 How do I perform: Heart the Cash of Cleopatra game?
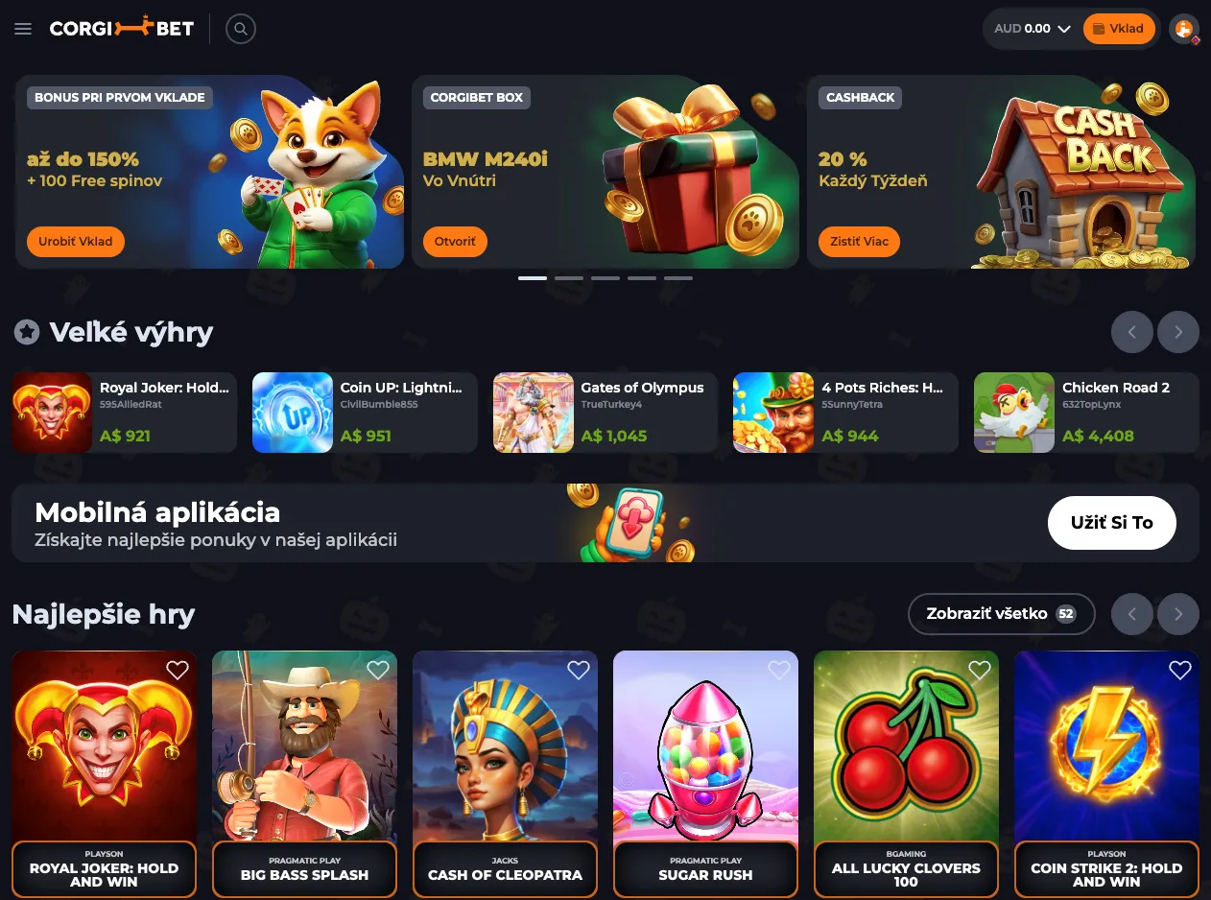coord(579,671)
